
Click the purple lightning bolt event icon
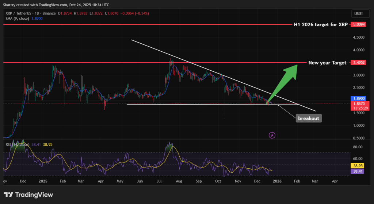pyautogui.click(x=272, y=135)
